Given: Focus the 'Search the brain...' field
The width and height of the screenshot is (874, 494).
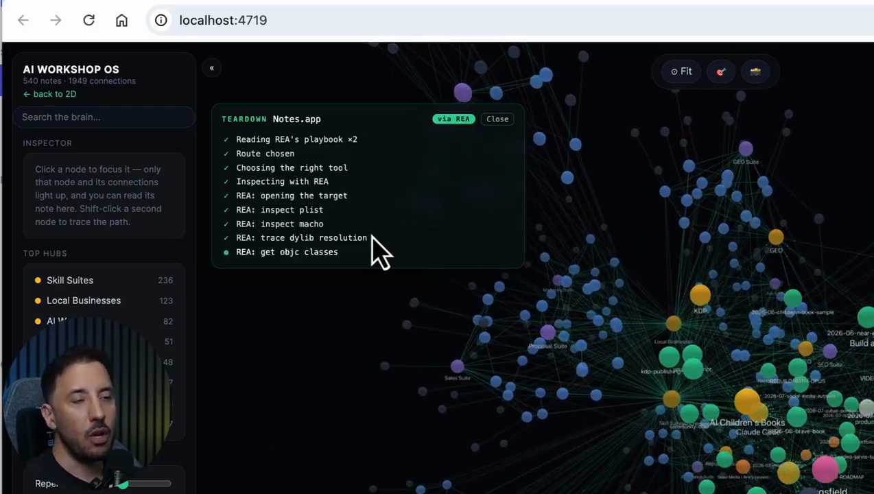Looking at the screenshot, I should (104, 117).
